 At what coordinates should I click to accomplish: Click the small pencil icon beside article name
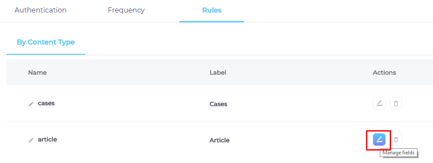[x=31, y=140]
